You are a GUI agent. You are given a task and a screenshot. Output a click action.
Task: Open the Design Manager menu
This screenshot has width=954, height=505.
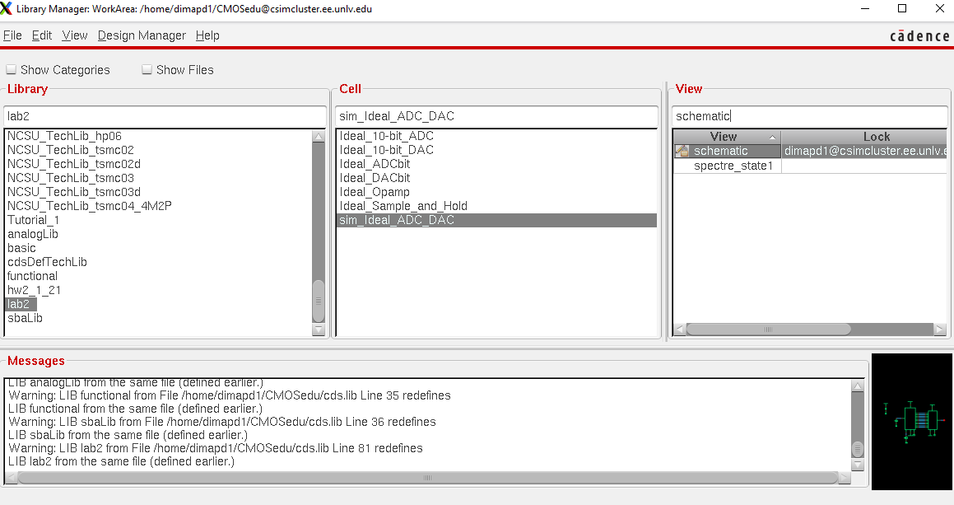tap(142, 35)
